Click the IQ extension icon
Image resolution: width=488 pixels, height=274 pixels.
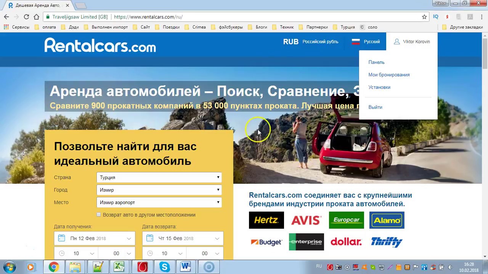click(436, 17)
